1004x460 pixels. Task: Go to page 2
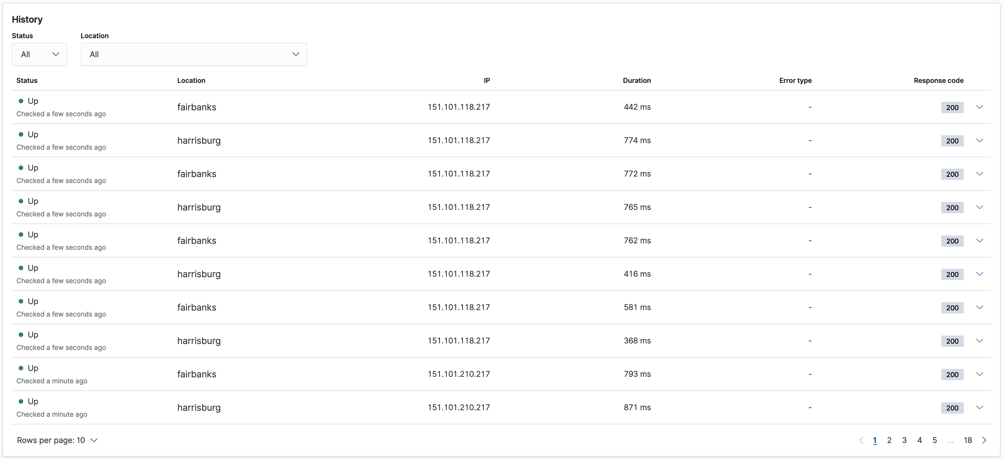click(889, 440)
